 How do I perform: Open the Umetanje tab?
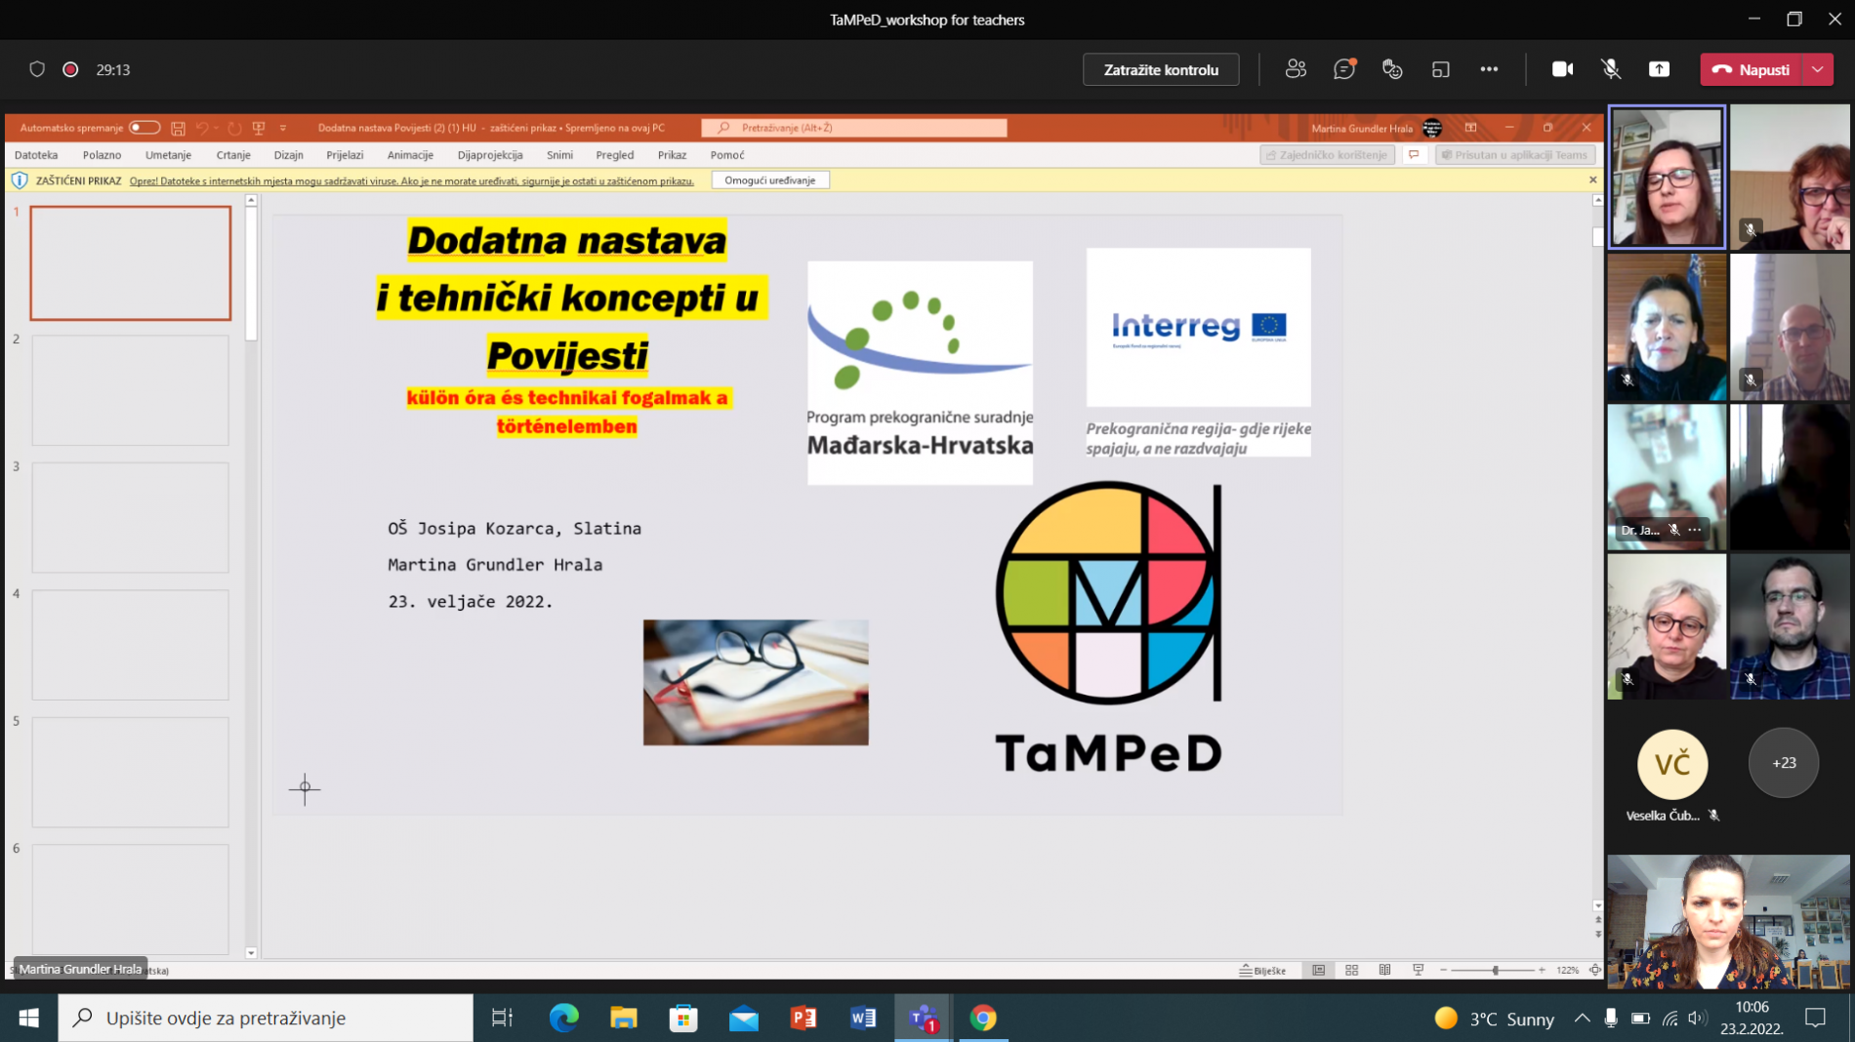click(x=168, y=155)
